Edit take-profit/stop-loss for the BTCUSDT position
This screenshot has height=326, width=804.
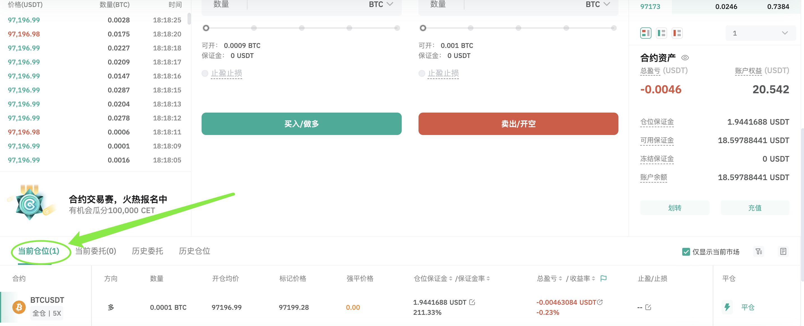(648, 307)
